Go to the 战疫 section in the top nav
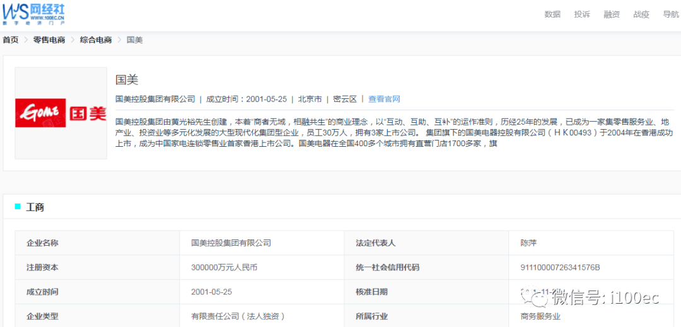The image size is (681, 327). pos(641,14)
